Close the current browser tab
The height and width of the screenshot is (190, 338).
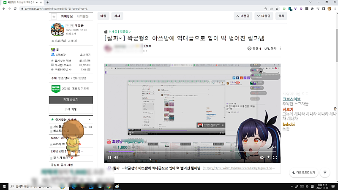pyautogui.click(x=41, y=3)
